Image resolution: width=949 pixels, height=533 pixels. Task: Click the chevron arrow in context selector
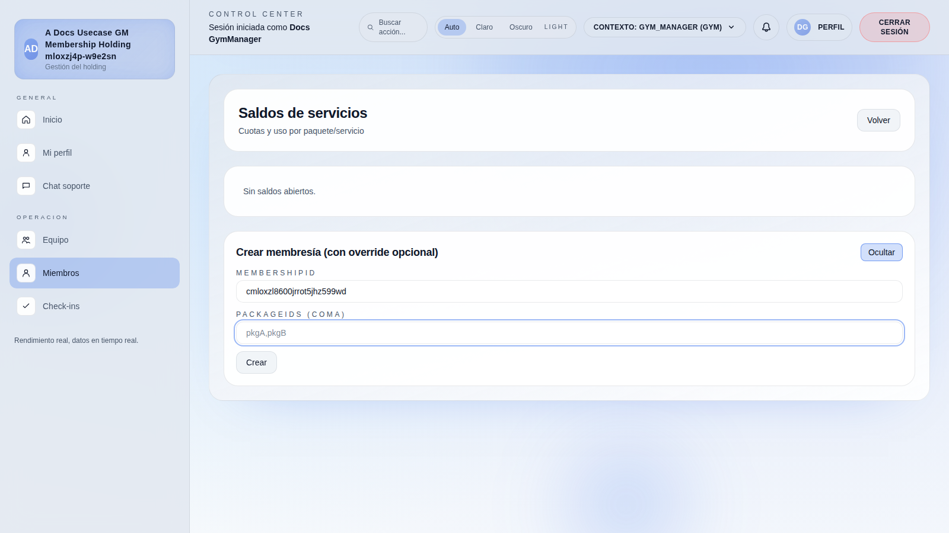tap(731, 27)
